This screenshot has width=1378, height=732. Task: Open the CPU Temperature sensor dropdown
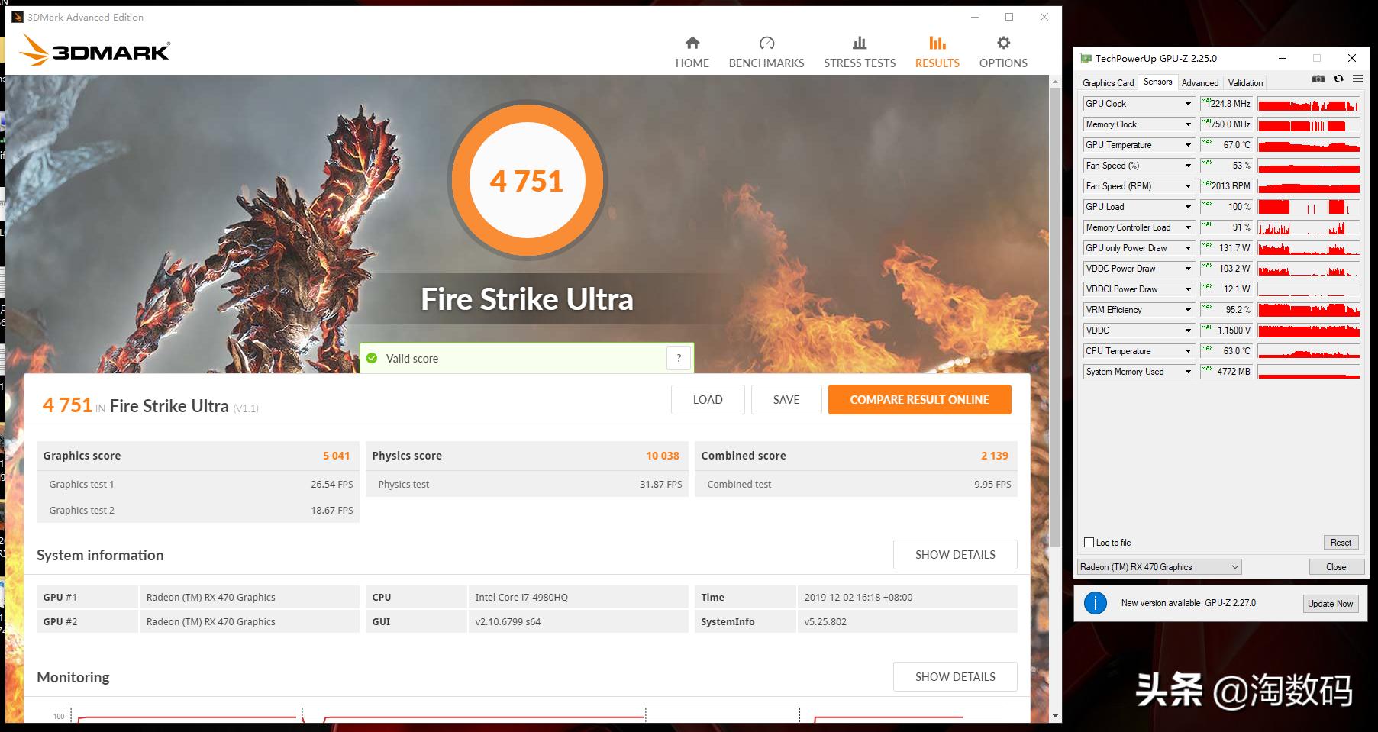tap(1188, 351)
